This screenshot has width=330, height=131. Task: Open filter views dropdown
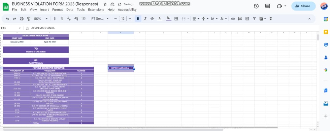(x=262, y=18)
